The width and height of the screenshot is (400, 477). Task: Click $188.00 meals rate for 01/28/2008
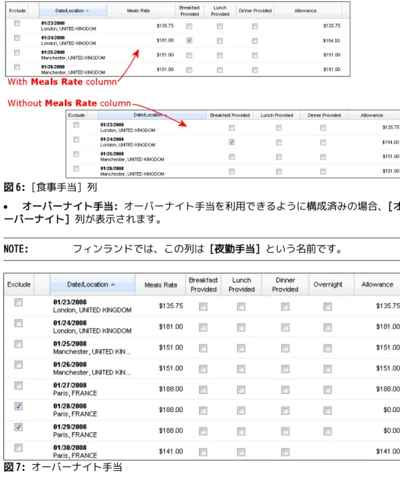click(x=171, y=410)
